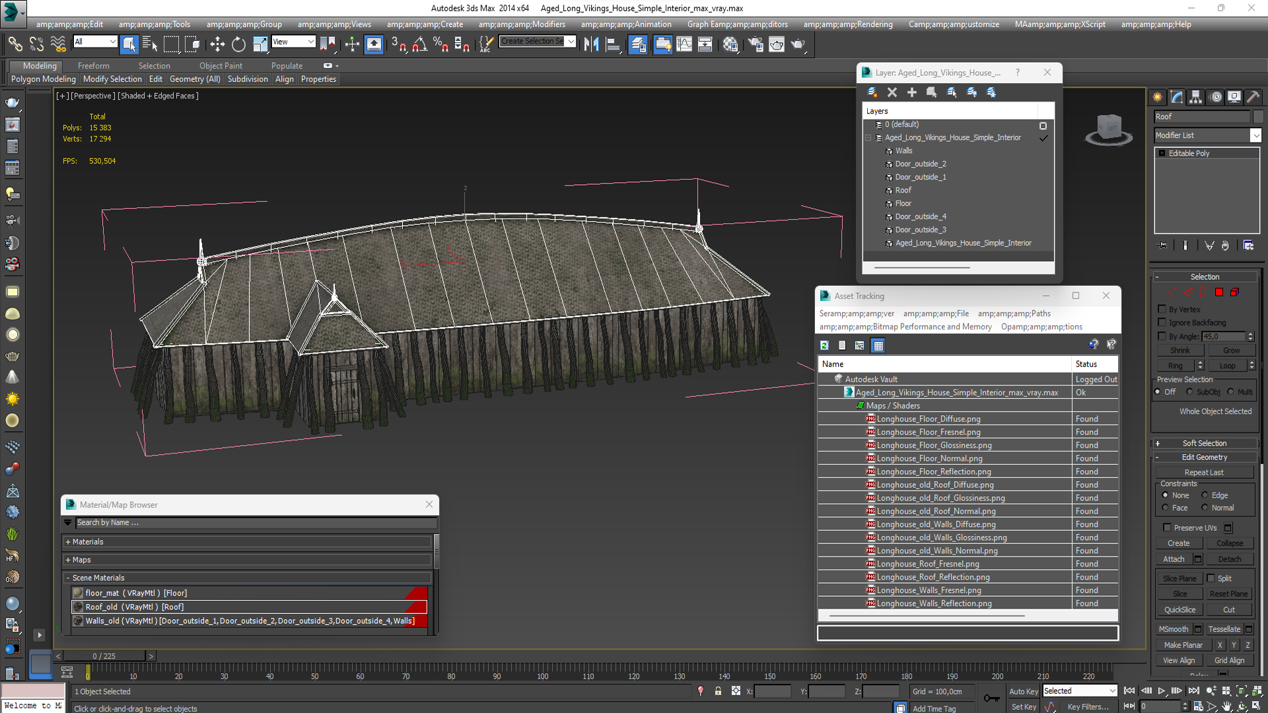Click Pin Stack icon under modifier stack

pos(1163,245)
